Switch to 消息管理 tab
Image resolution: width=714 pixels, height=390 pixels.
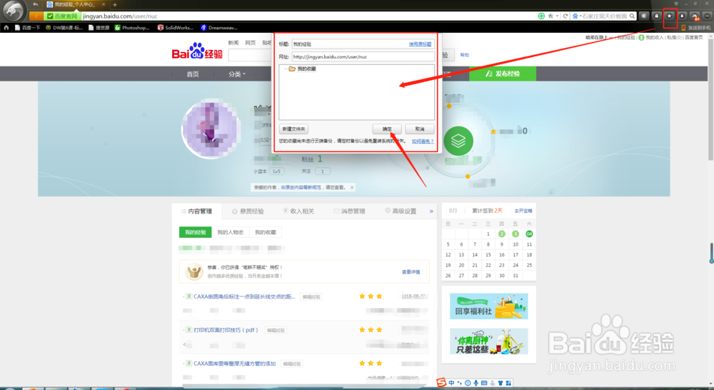[349, 211]
